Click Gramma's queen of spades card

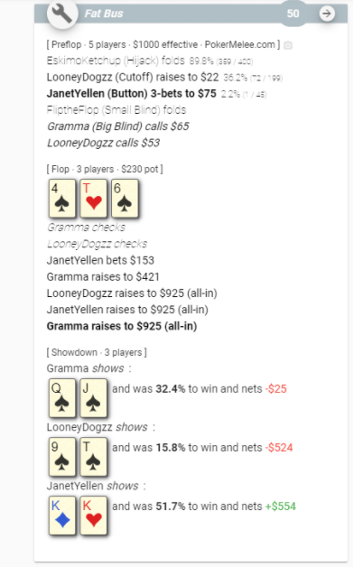[x=62, y=398]
